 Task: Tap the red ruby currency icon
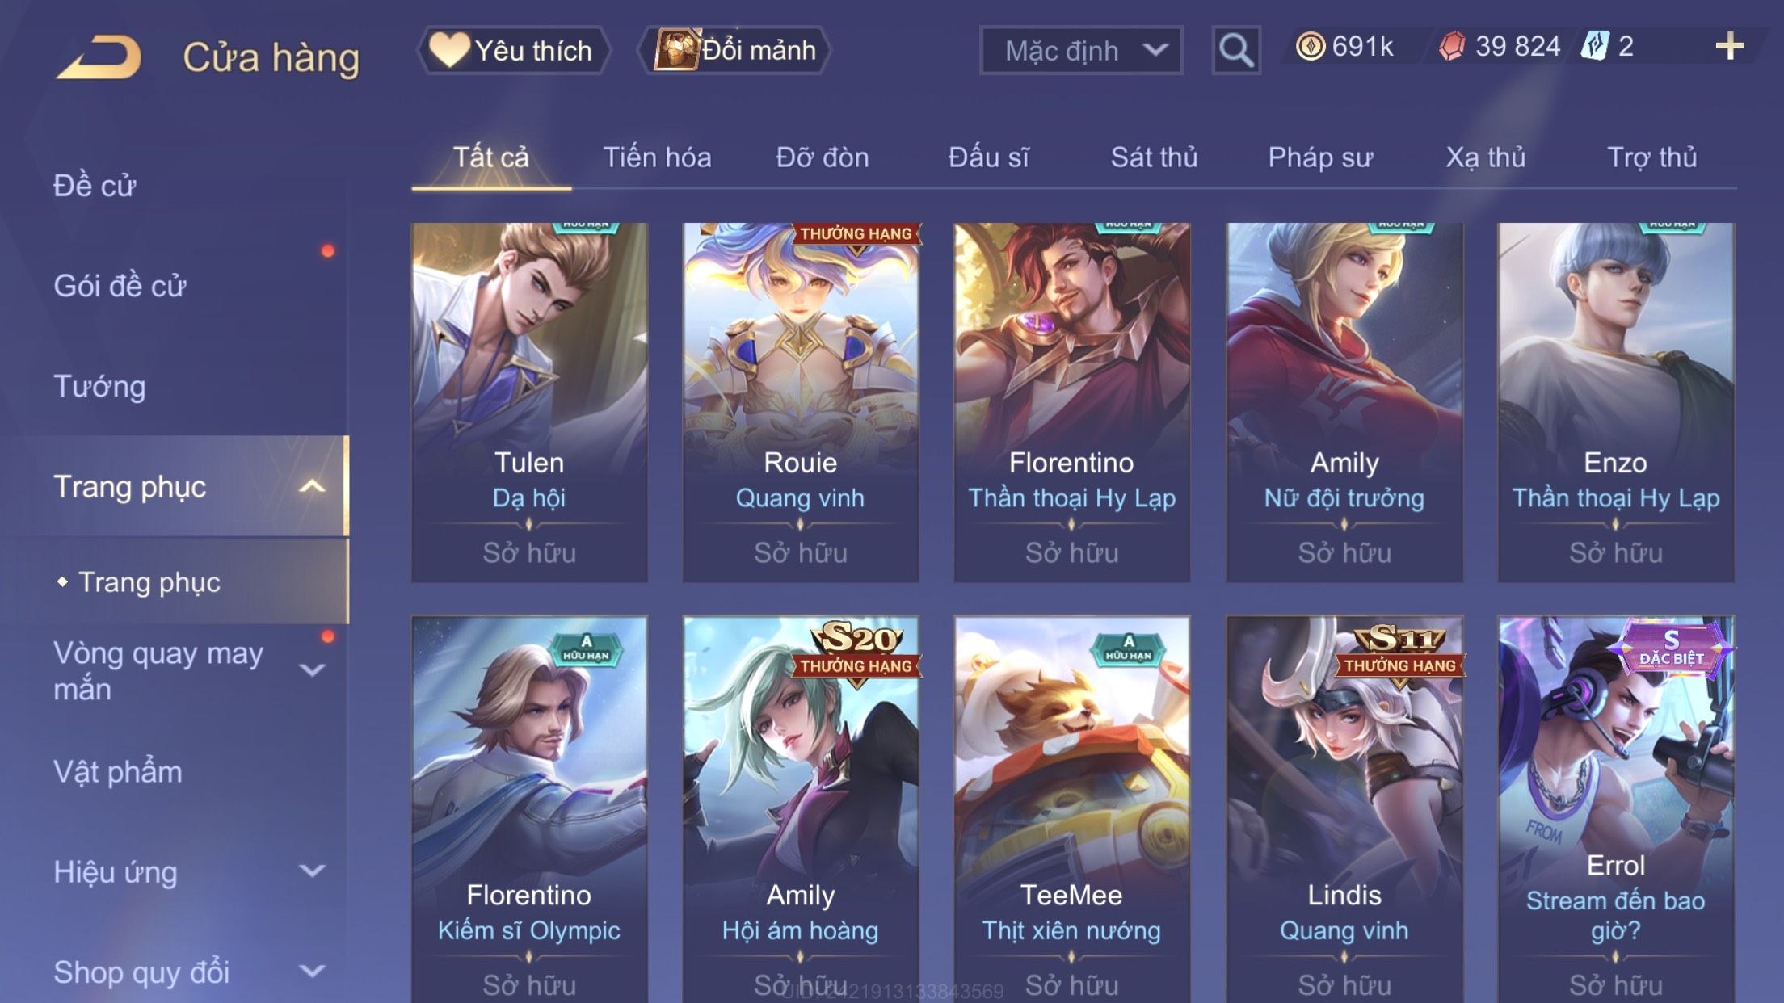click(x=1451, y=46)
